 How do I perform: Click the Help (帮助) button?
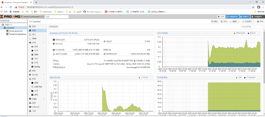pyautogui.click(x=260, y=21)
